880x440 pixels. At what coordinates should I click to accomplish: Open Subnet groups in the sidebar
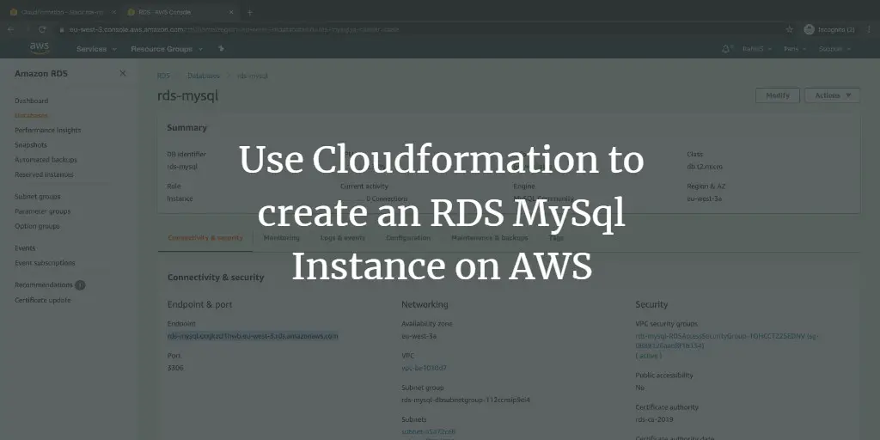[x=38, y=197]
